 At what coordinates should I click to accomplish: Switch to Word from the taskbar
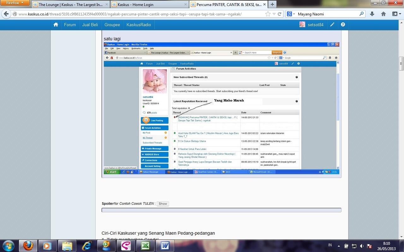165,245
